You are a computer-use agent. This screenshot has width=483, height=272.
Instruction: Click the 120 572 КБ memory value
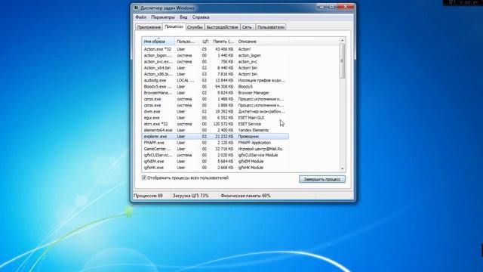point(223,124)
